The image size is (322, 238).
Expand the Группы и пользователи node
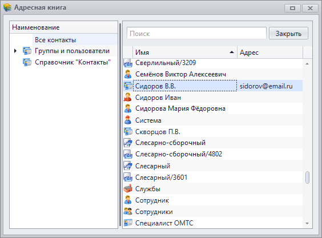[15, 51]
